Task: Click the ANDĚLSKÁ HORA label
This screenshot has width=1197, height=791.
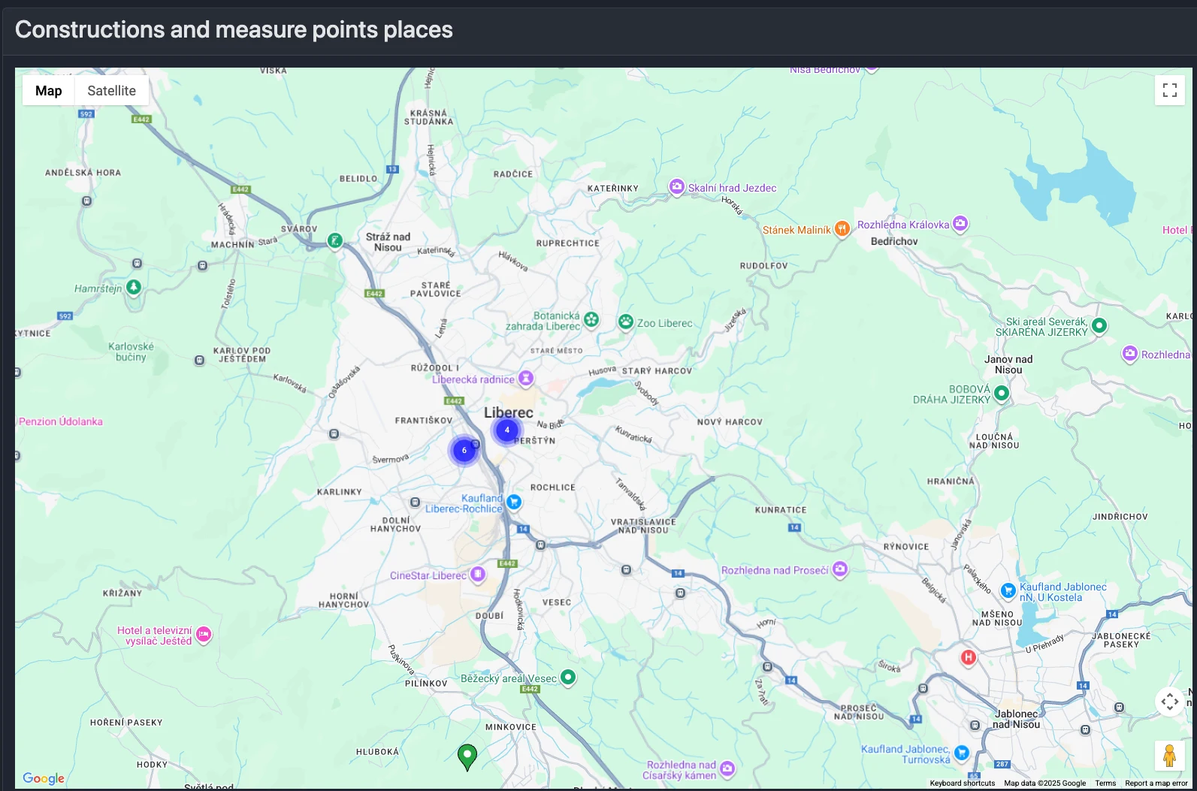Action: click(83, 173)
